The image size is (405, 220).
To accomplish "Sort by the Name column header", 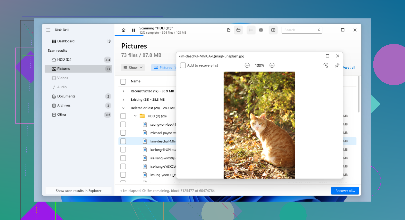I will coord(136,81).
